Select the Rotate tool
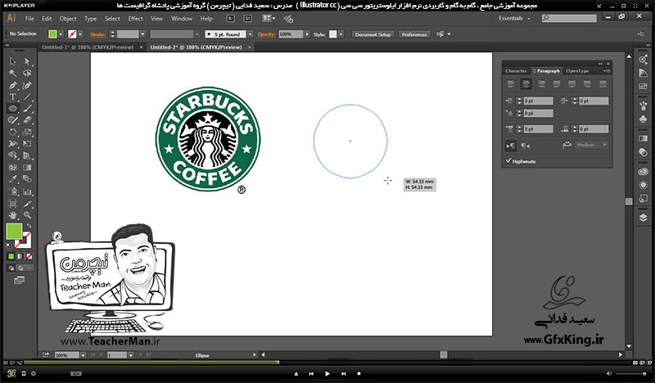 coord(12,132)
